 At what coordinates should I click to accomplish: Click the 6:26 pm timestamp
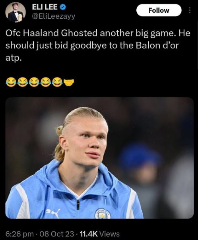(19, 234)
